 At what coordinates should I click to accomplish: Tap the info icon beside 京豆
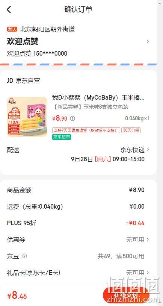(x=24, y=256)
